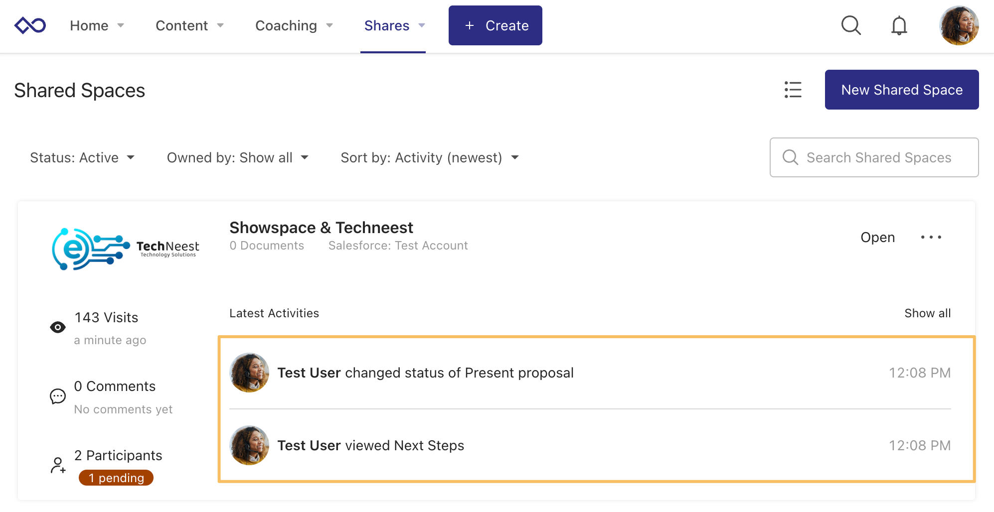The width and height of the screenshot is (994, 512).
Task: Expand the Shares menu dropdown
Action: coord(394,25)
